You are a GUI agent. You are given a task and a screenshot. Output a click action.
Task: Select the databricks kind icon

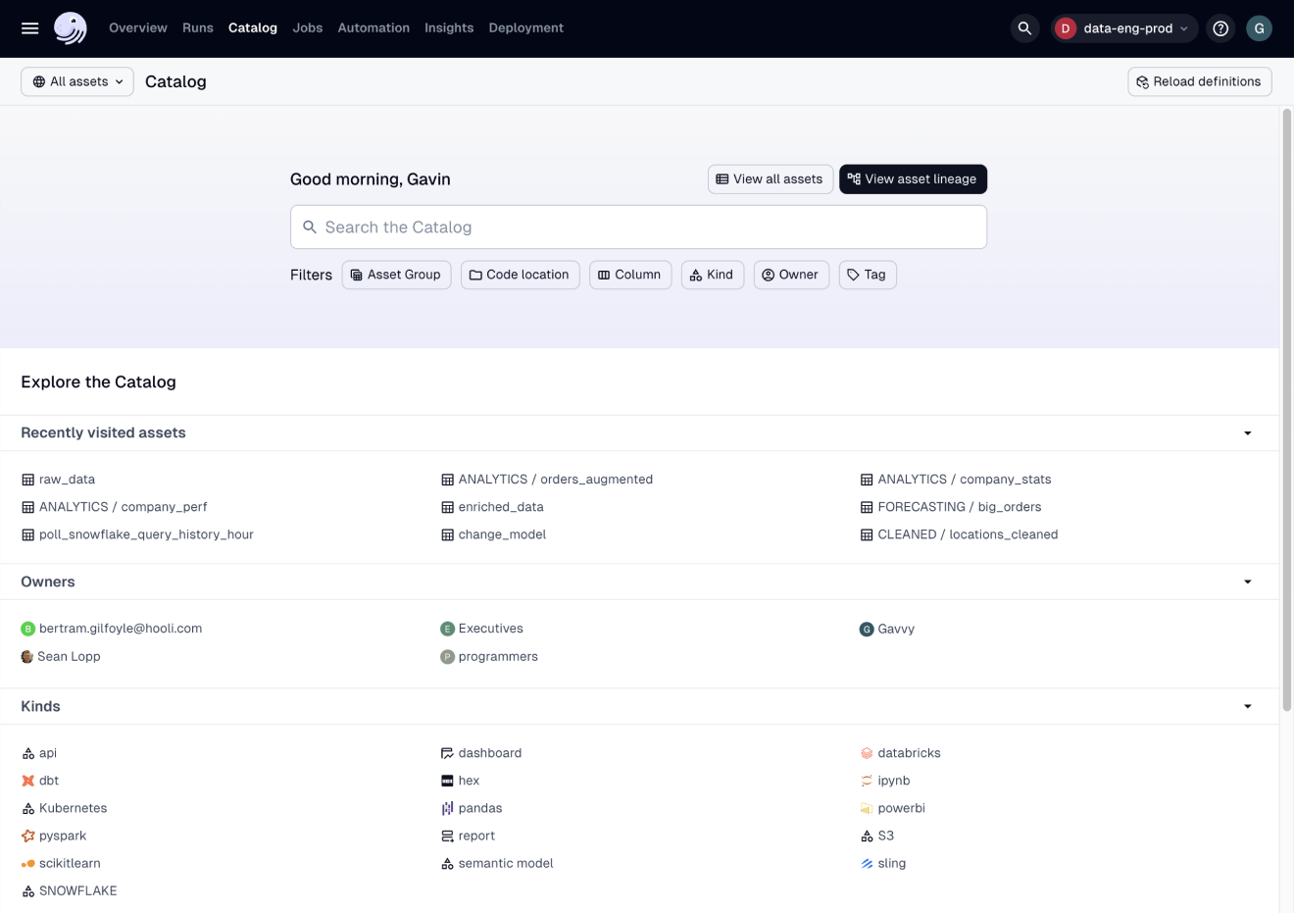[x=867, y=753]
